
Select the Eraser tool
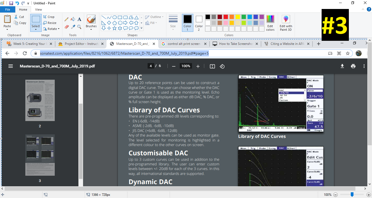point(66,27)
